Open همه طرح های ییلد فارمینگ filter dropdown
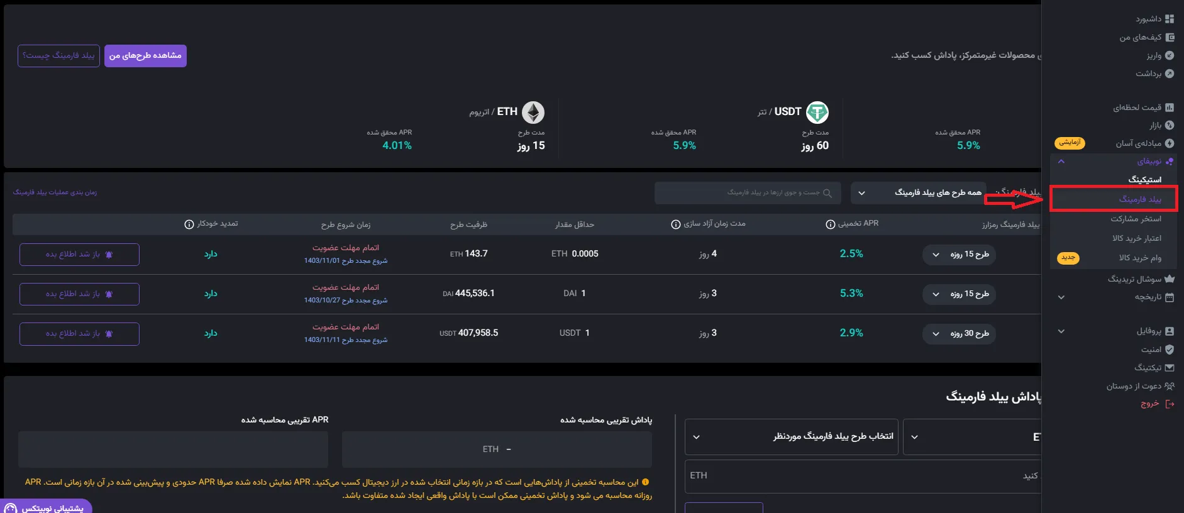This screenshot has width=1184, height=513. (x=918, y=193)
